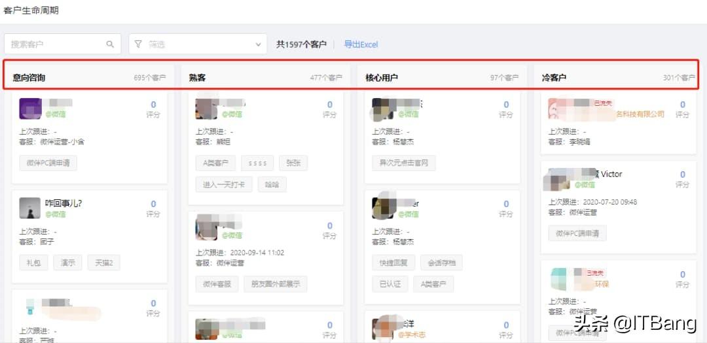Click the A类客户 tag in the 核心用户 column
This screenshot has height=343, width=707.
click(433, 284)
